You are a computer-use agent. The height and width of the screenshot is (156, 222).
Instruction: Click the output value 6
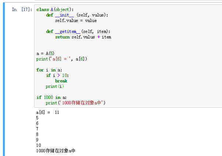pyautogui.click(x=37, y=123)
